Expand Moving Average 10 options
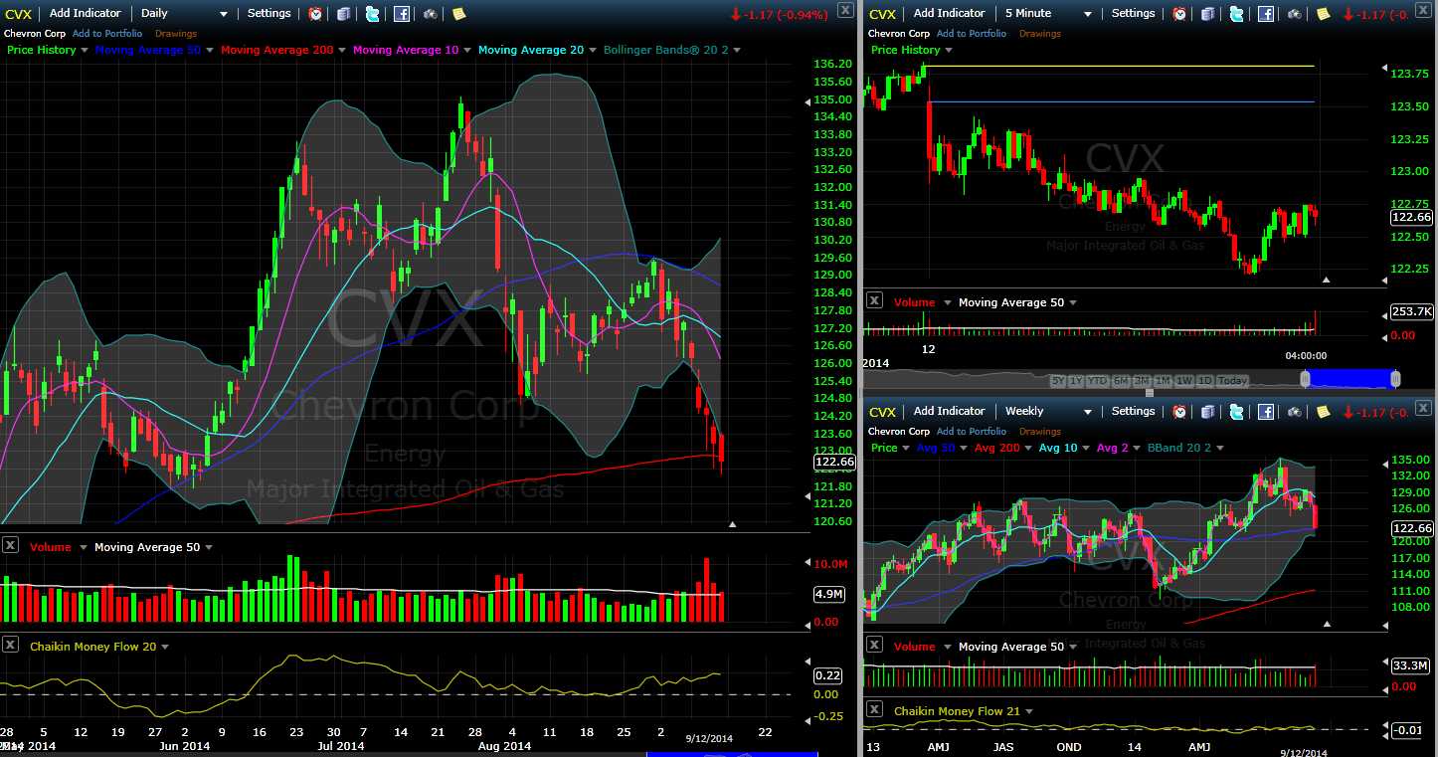Viewport: 1438px width, 757px height. (467, 50)
